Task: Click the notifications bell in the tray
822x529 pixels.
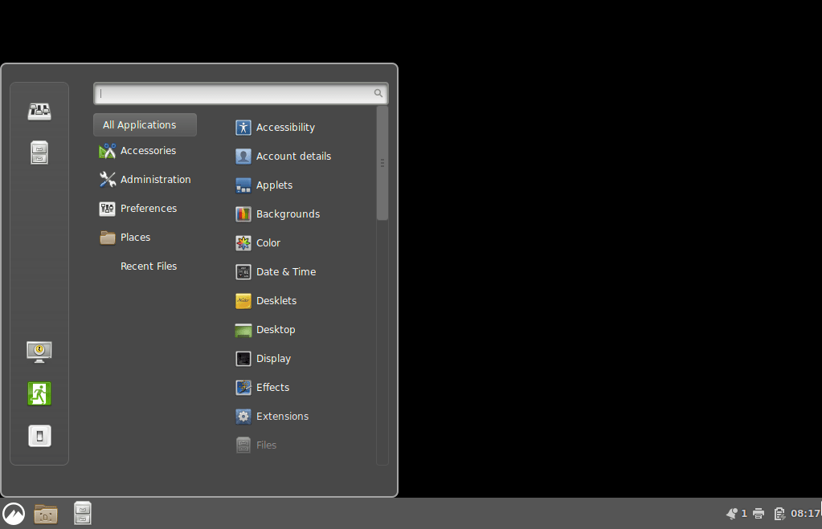Action: point(732,514)
